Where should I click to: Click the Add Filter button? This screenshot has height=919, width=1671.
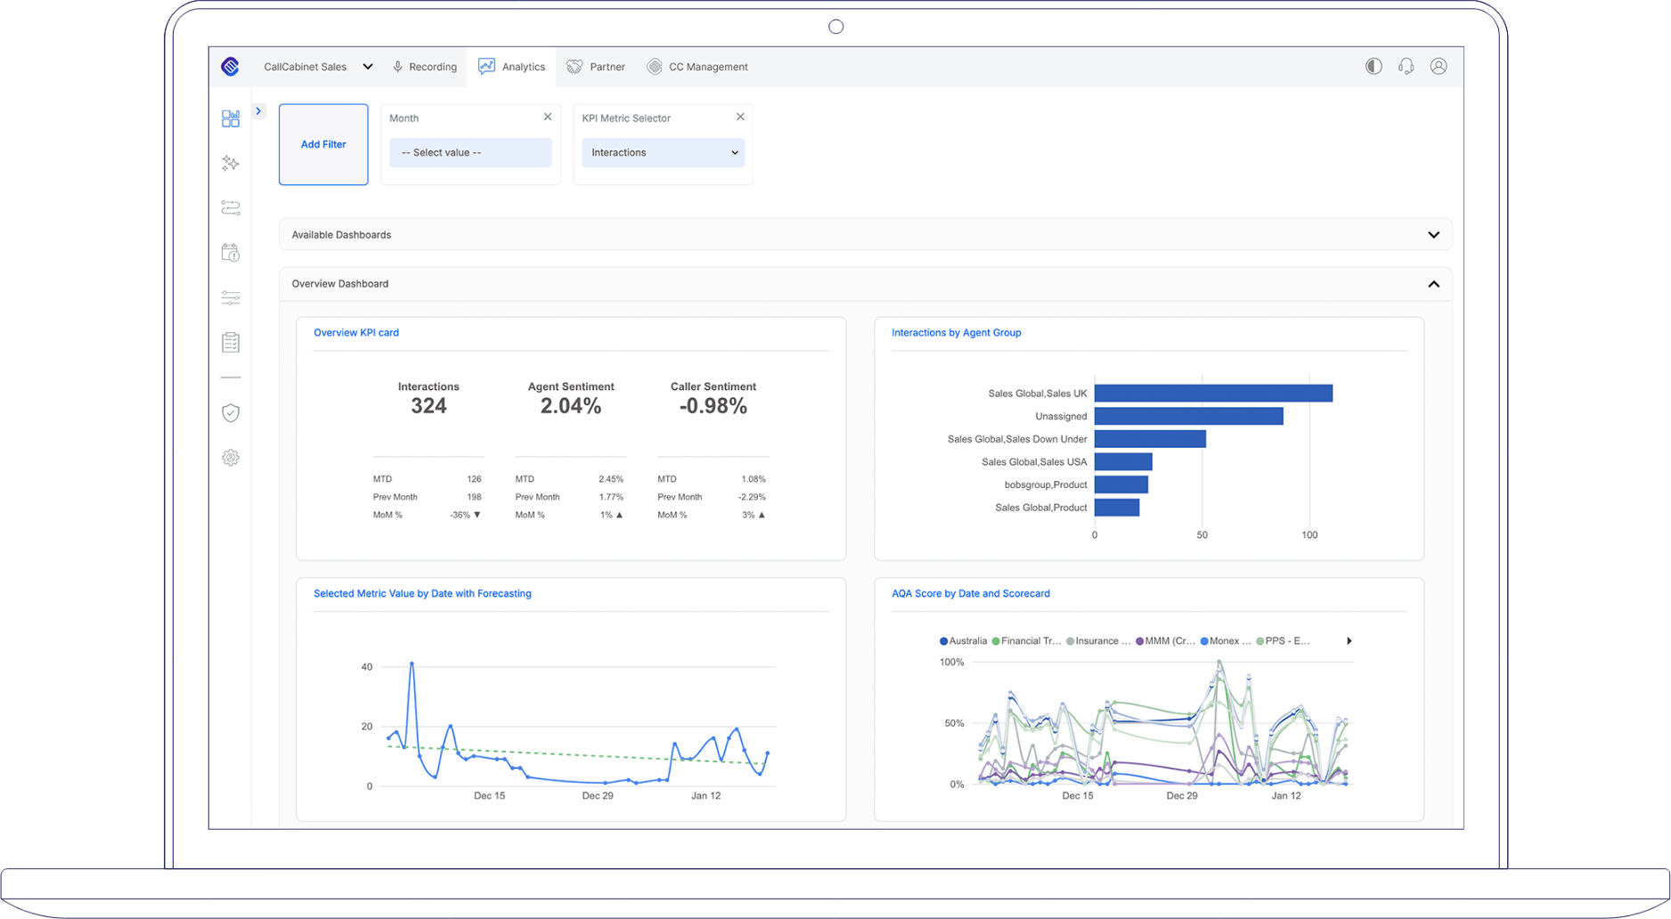pos(322,144)
